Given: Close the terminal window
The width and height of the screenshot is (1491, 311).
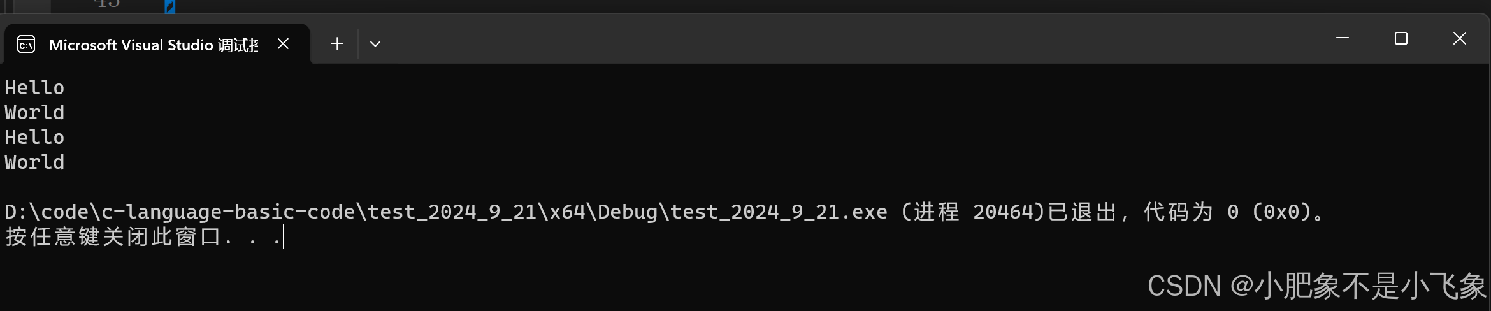Looking at the screenshot, I should click(x=1460, y=38).
